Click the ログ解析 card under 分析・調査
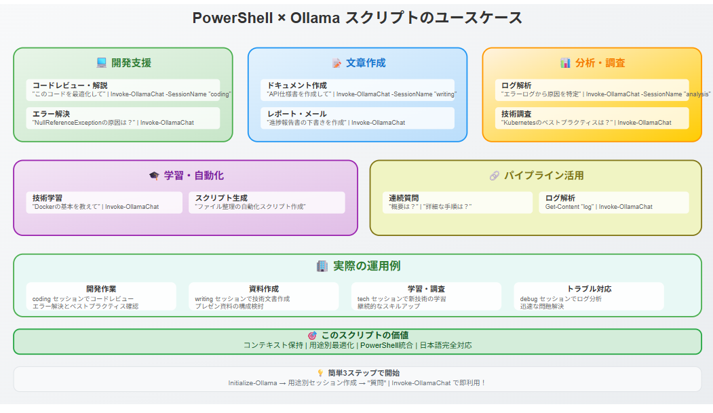This screenshot has height=413, width=713. [592, 90]
